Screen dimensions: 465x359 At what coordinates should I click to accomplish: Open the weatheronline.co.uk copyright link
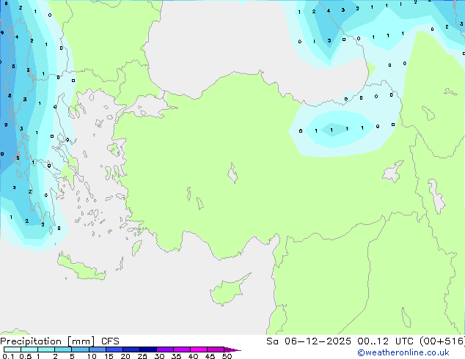click(x=403, y=352)
